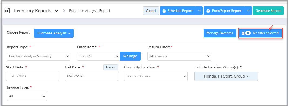Screen dimensions: 288x106
Task: Expand the Florida, P1 Store Group selector
Action: coord(226,76)
